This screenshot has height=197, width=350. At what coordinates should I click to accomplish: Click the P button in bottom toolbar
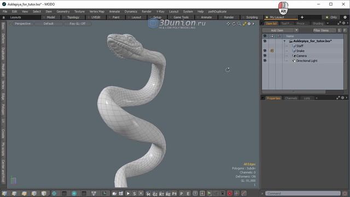pyautogui.click(x=181, y=194)
